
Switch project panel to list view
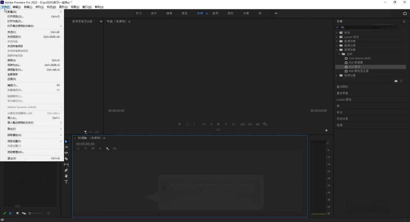point(11,213)
